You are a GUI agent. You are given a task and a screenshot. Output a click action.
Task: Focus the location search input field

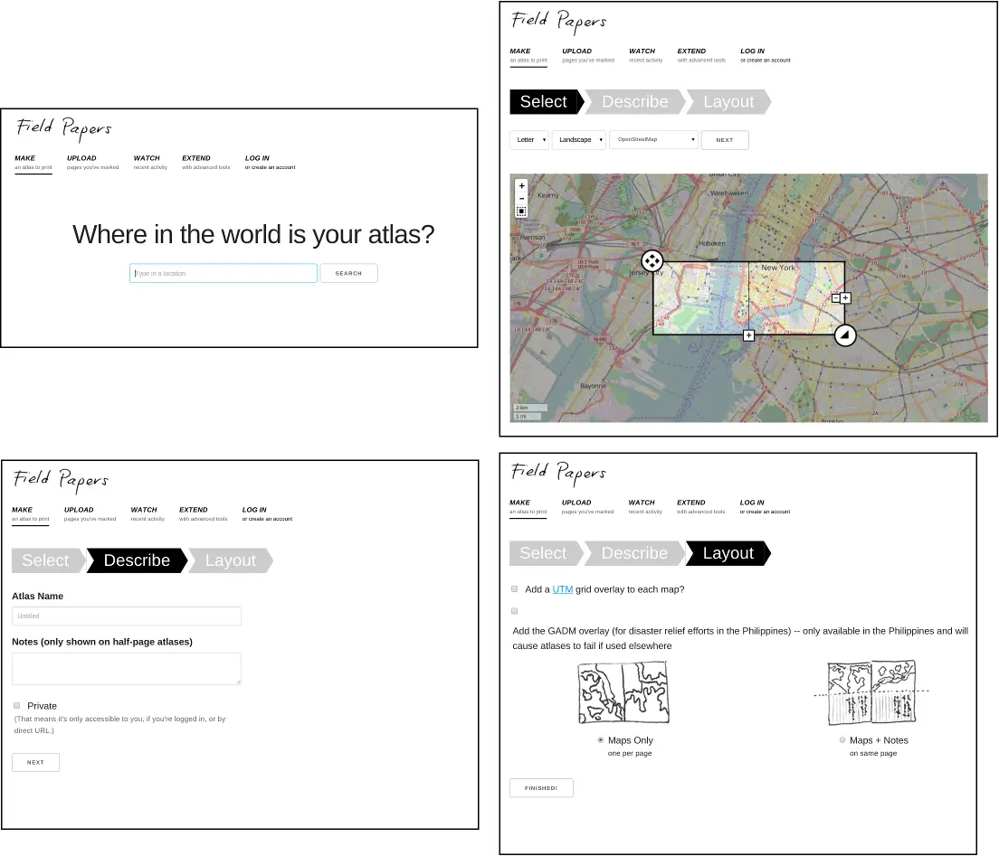pyautogui.click(x=223, y=273)
